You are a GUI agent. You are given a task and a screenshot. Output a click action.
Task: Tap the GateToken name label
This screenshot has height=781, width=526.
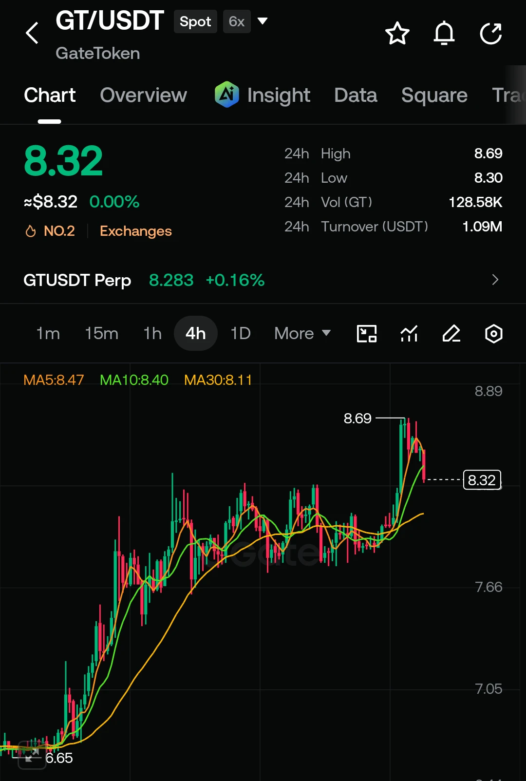[98, 53]
